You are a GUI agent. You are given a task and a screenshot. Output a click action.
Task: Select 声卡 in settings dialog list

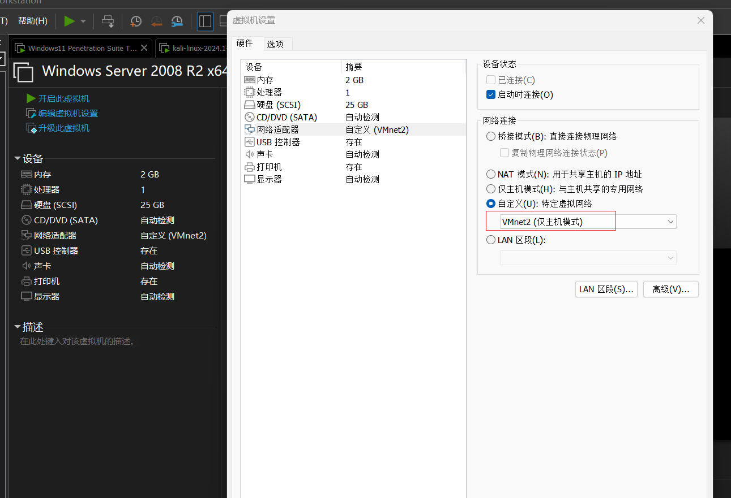pyautogui.click(x=353, y=154)
